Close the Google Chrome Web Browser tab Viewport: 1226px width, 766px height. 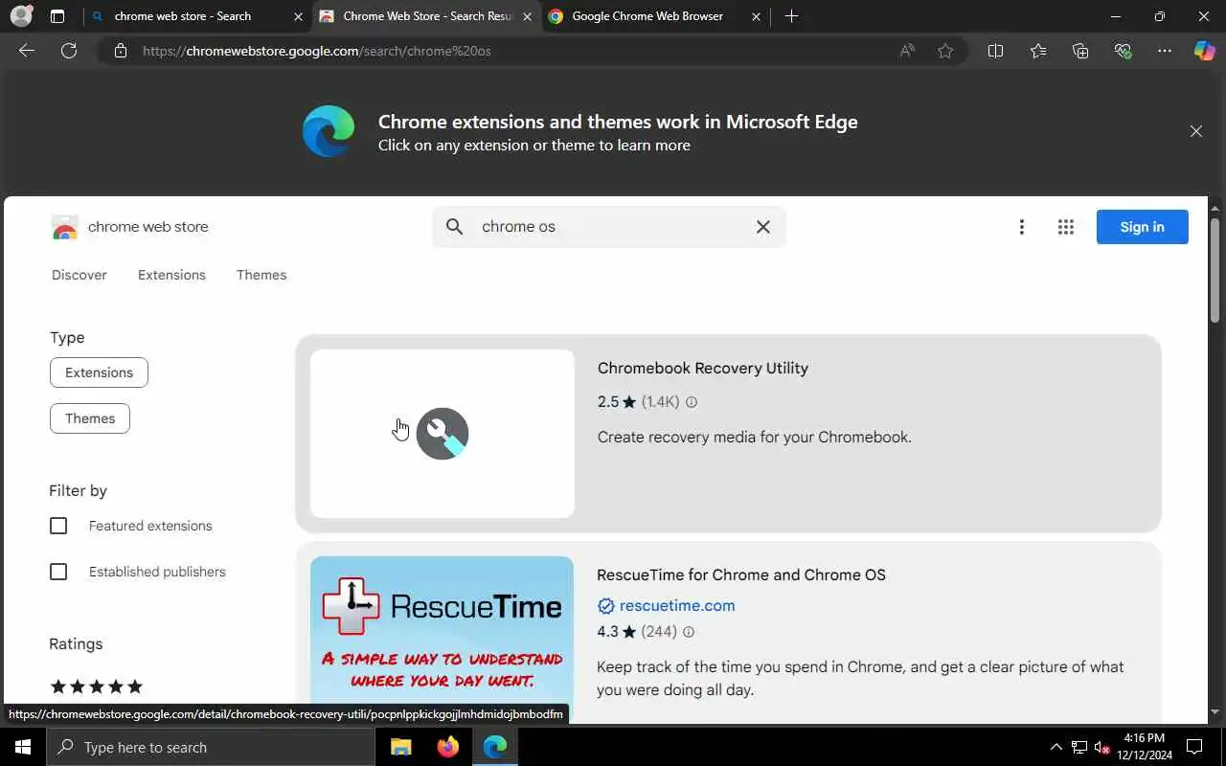coord(756,16)
